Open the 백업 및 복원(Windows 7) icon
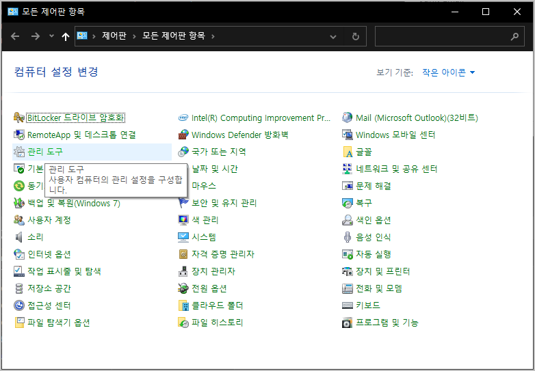Screen dimensions: 535x371 point(18,203)
